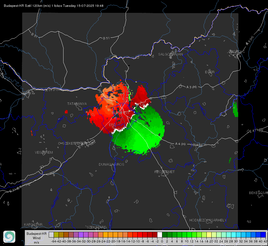The height and width of the screenshot is (246, 268).
Task: Click the DUNAUJVAROS city label
Action: click(111, 164)
